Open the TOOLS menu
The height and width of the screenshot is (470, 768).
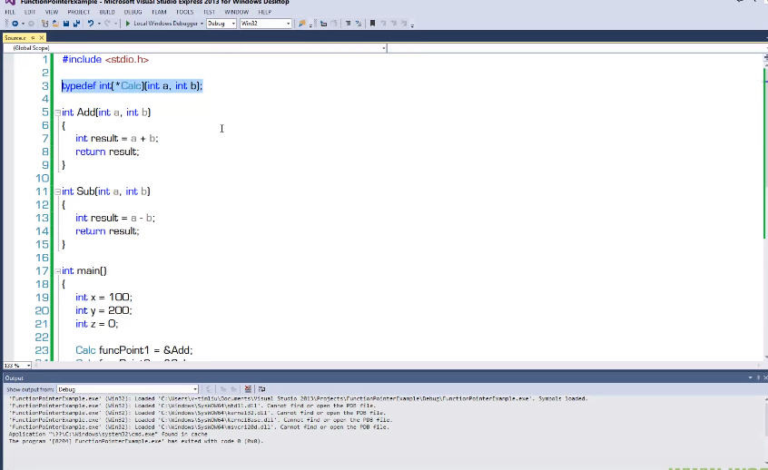(184, 12)
